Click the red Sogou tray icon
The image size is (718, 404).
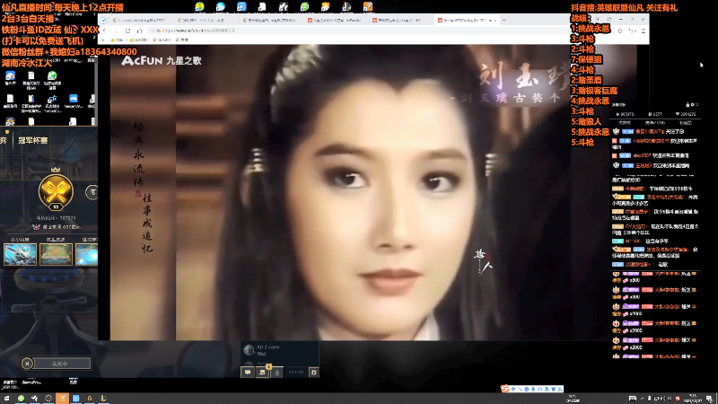(678, 399)
